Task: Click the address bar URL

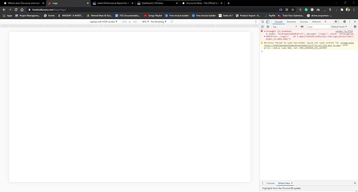Action: click(49, 10)
